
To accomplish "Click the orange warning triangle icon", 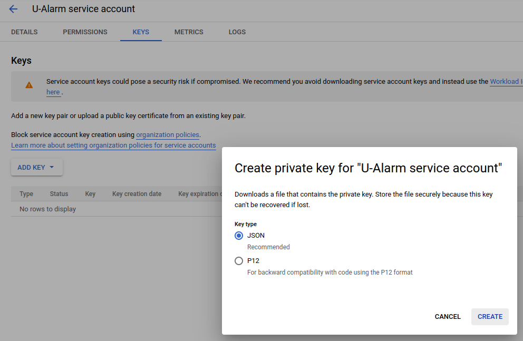I will [x=29, y=85].
